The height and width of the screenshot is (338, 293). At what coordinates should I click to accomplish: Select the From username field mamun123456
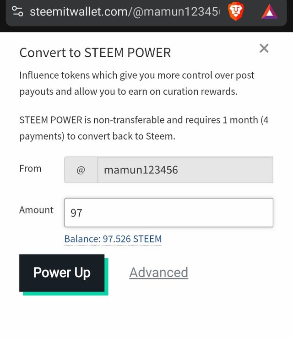point(184,170)
